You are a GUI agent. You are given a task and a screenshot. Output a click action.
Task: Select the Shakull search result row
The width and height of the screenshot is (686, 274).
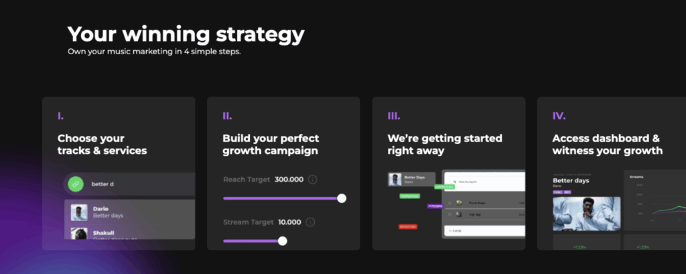point(130,232)
